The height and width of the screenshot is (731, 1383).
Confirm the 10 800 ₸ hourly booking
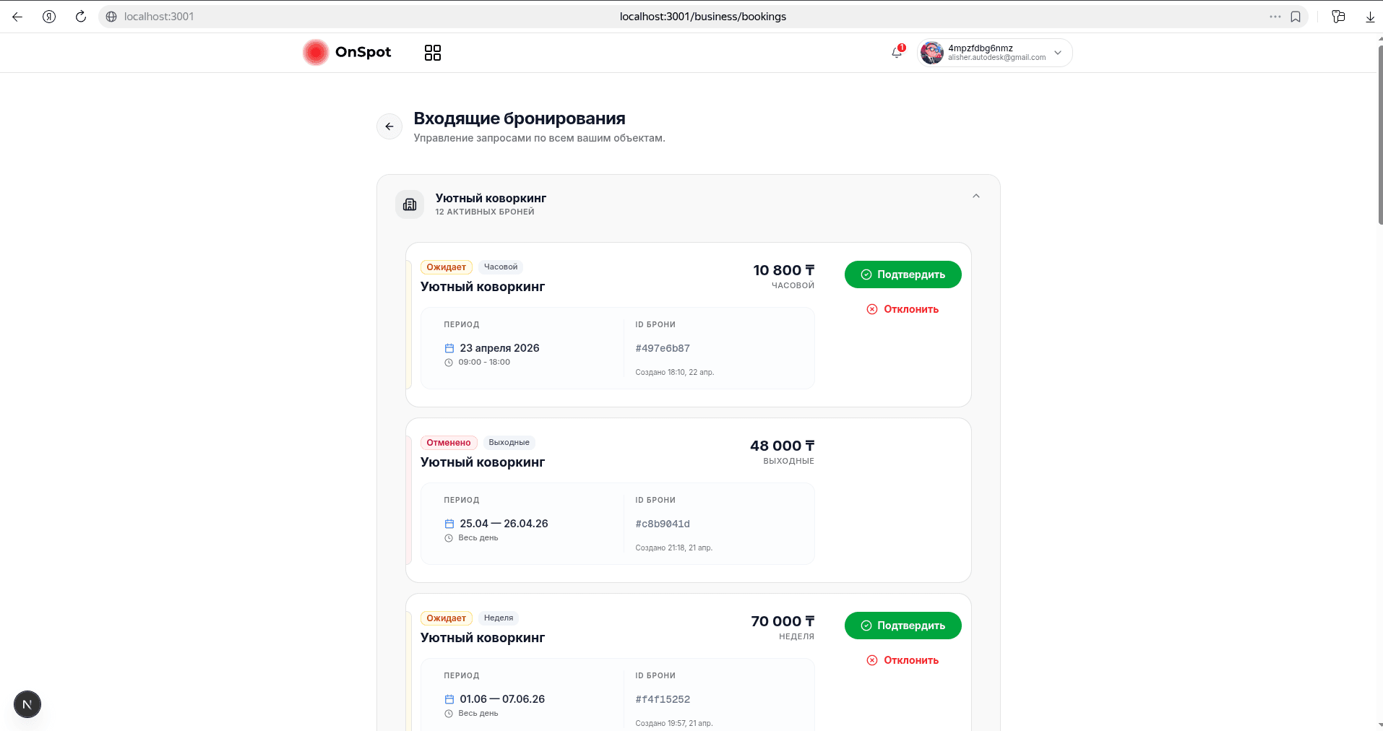(x=903, y=274)
